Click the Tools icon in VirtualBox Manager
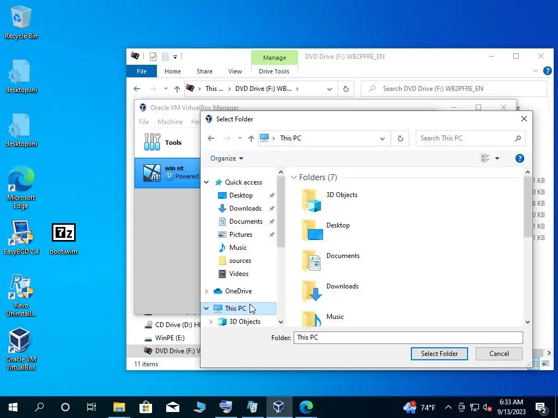This screenshot has height=418, width=558. 153,142
